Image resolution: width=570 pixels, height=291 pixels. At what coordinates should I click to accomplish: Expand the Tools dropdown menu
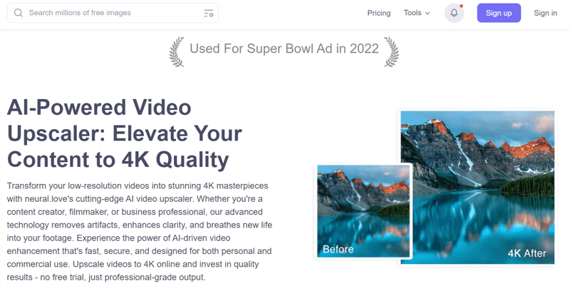pos(416,13)
